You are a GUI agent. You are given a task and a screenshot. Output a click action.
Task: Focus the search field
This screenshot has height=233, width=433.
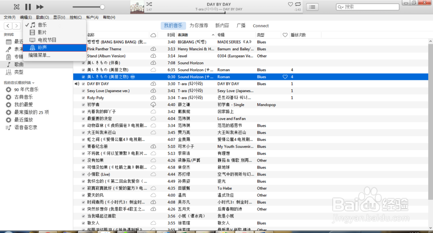click(x=368, y=7)
